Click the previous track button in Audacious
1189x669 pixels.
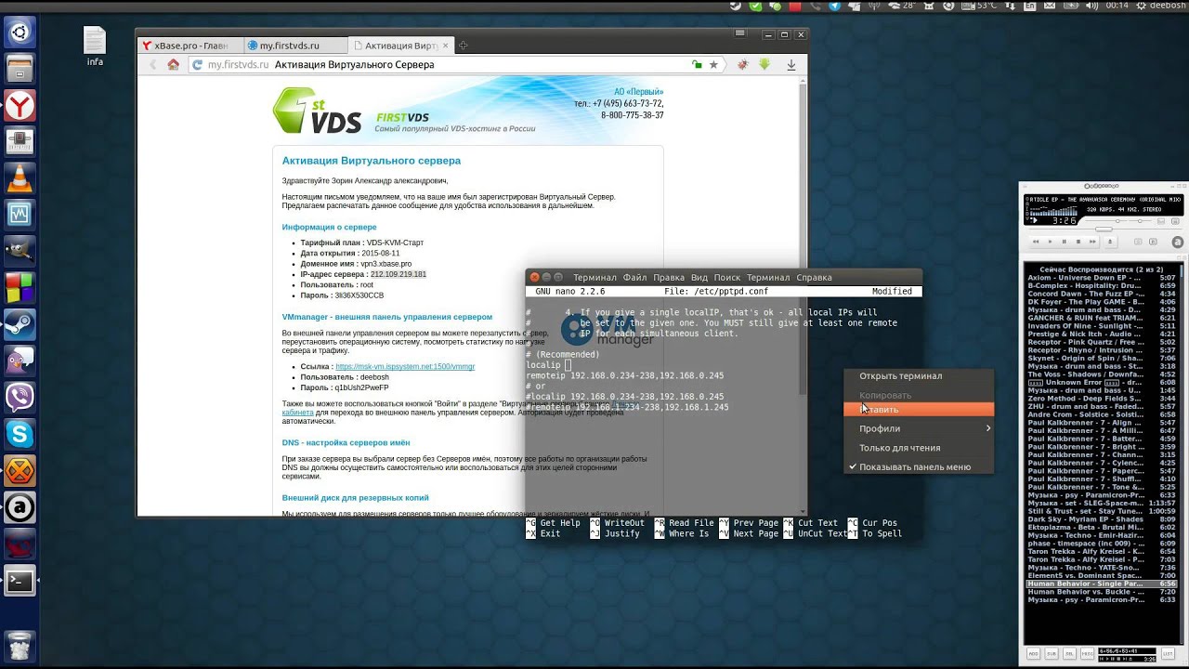pyautogui.click(x=1036, y=242)
